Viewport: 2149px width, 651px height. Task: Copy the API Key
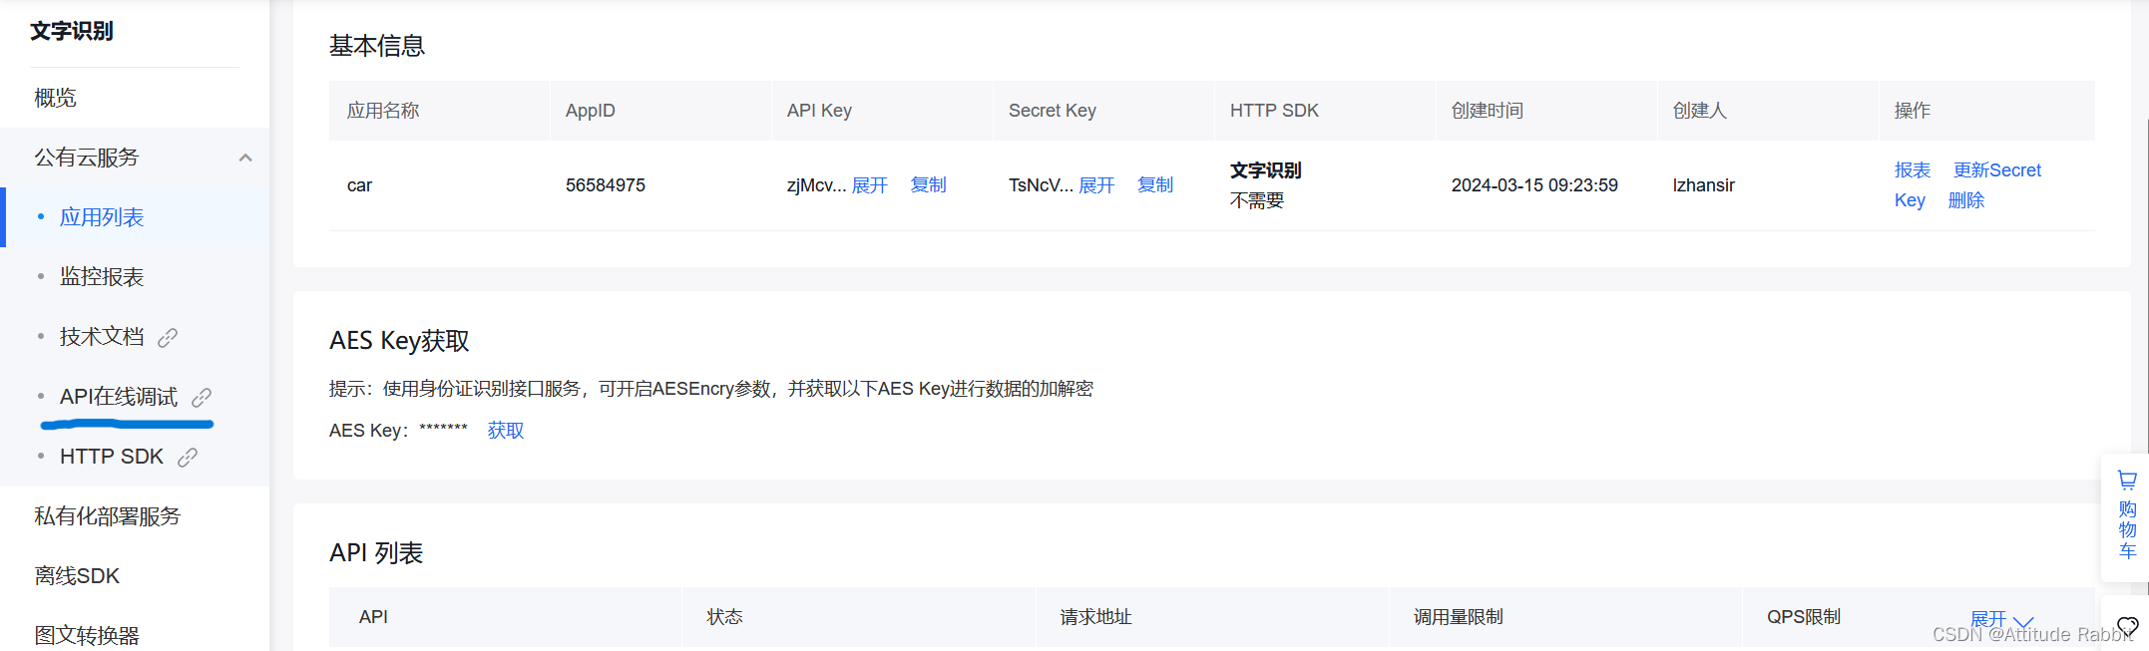928,185
